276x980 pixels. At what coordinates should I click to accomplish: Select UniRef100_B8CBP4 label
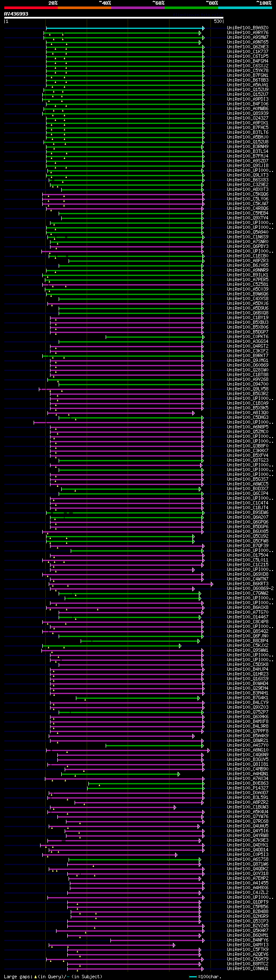248,641
